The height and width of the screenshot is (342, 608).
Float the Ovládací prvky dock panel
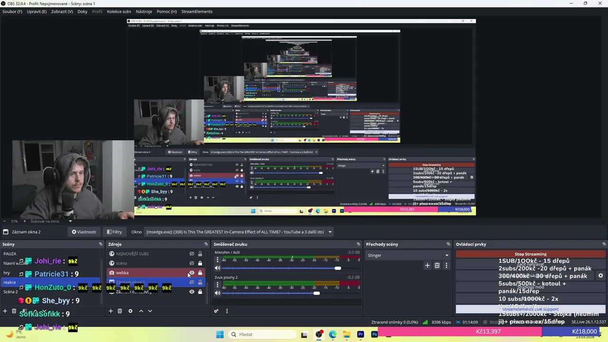pyautogui.click(x=603, y=244)
